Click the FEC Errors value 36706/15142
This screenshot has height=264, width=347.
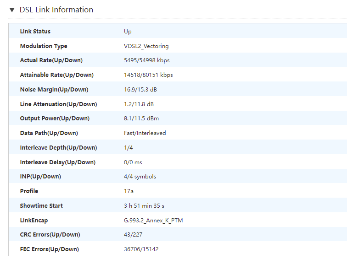[x=141, y=249]
